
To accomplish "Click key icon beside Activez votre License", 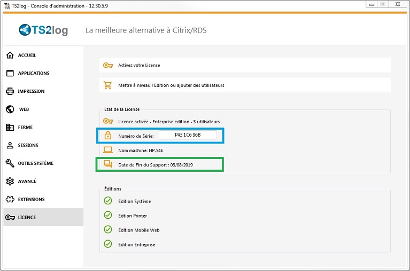I will click(108, 65).
